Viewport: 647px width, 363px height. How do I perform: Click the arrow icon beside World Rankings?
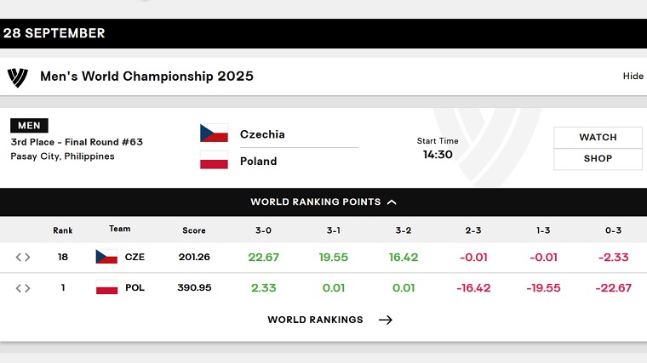[x=386, y=320]
